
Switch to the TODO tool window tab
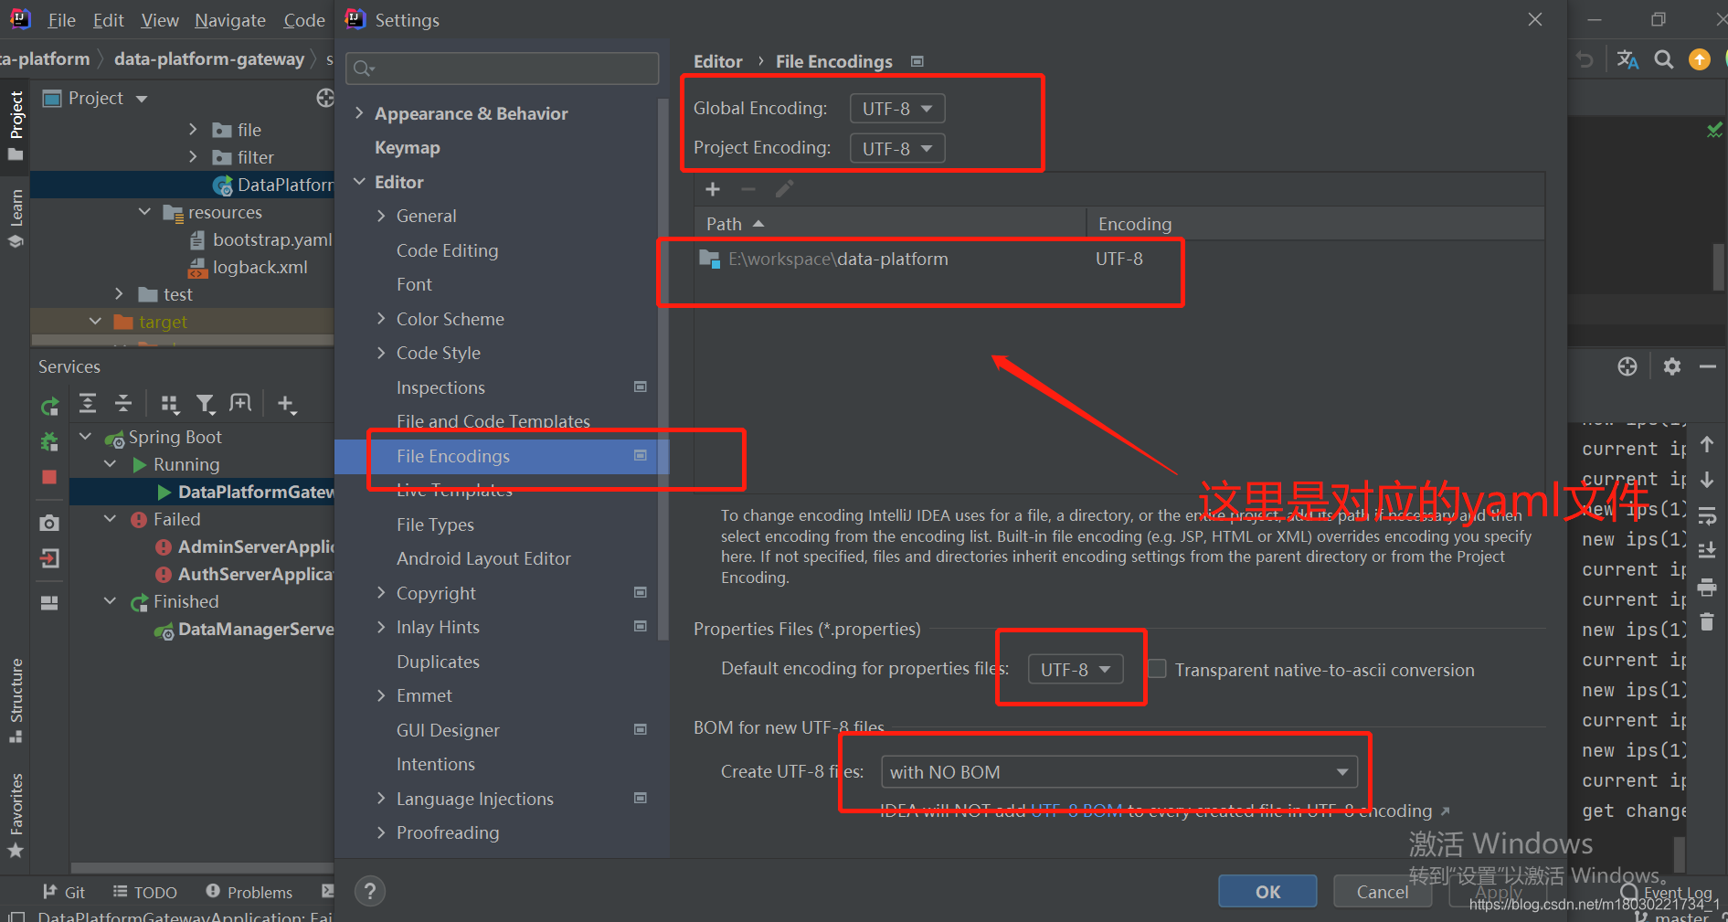pyautogui.click(x=143, y=892)
